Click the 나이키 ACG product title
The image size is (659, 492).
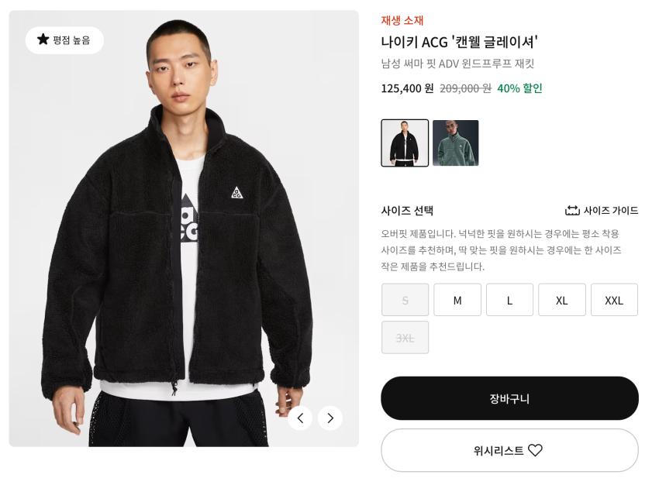459,42
